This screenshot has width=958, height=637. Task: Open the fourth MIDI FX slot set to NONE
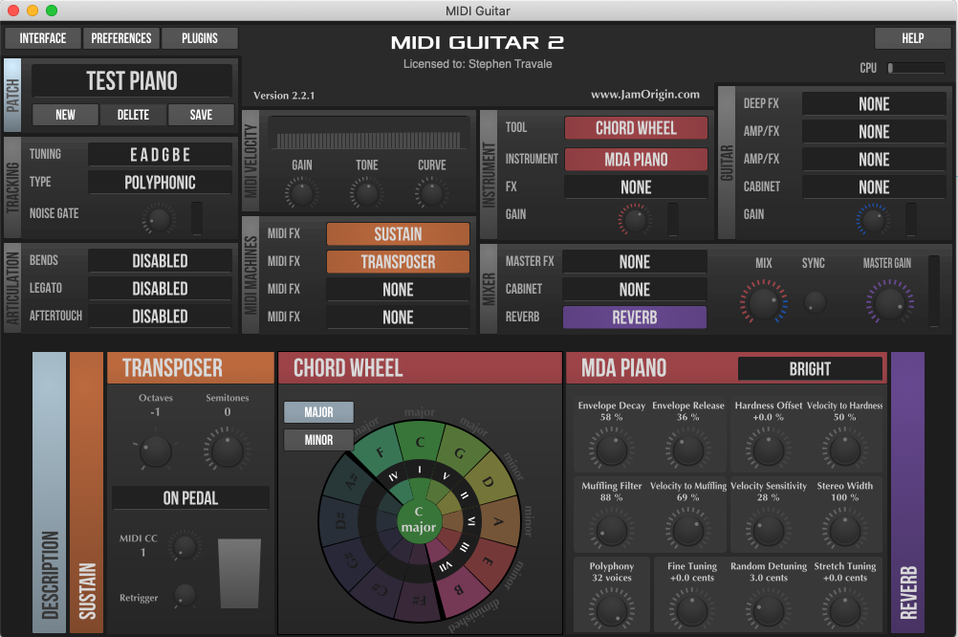click(398, 317)
